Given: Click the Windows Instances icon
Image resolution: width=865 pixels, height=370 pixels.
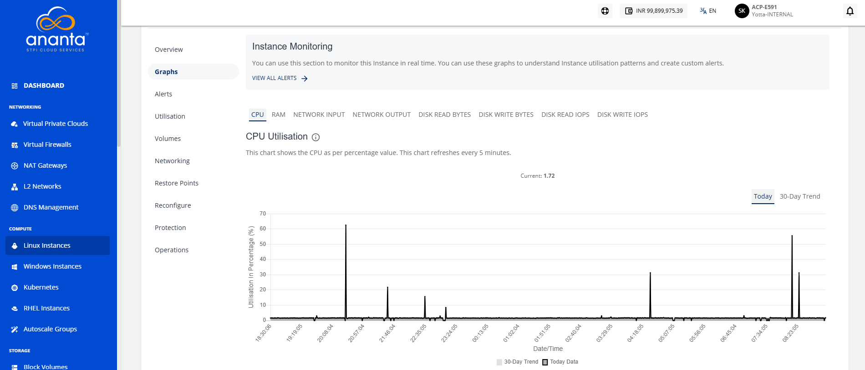Looking at the screenshot, I should click(x=15, y=266).
